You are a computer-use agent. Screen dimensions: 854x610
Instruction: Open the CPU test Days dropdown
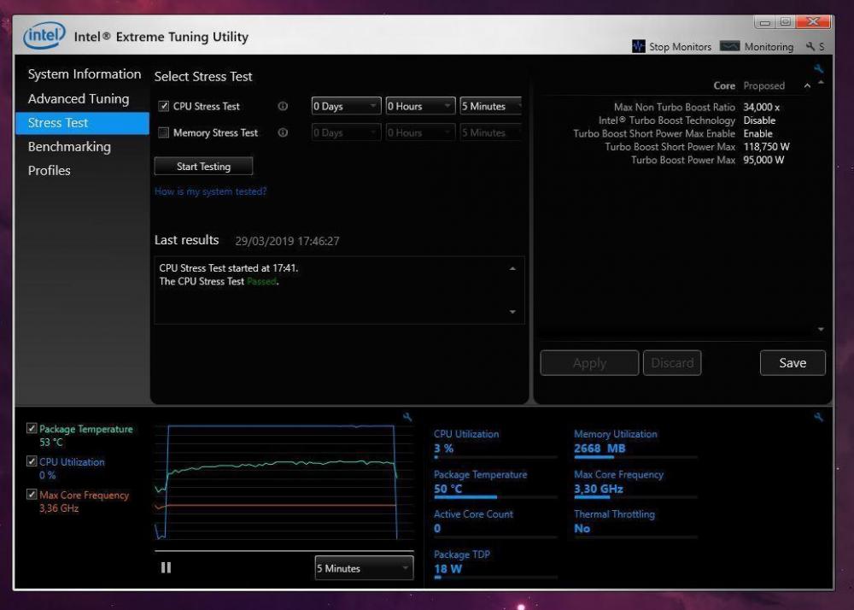pyautogui.click(x=346, y=107)
